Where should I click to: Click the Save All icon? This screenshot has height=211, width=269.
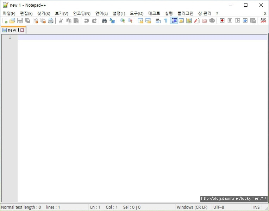point(27,20)
